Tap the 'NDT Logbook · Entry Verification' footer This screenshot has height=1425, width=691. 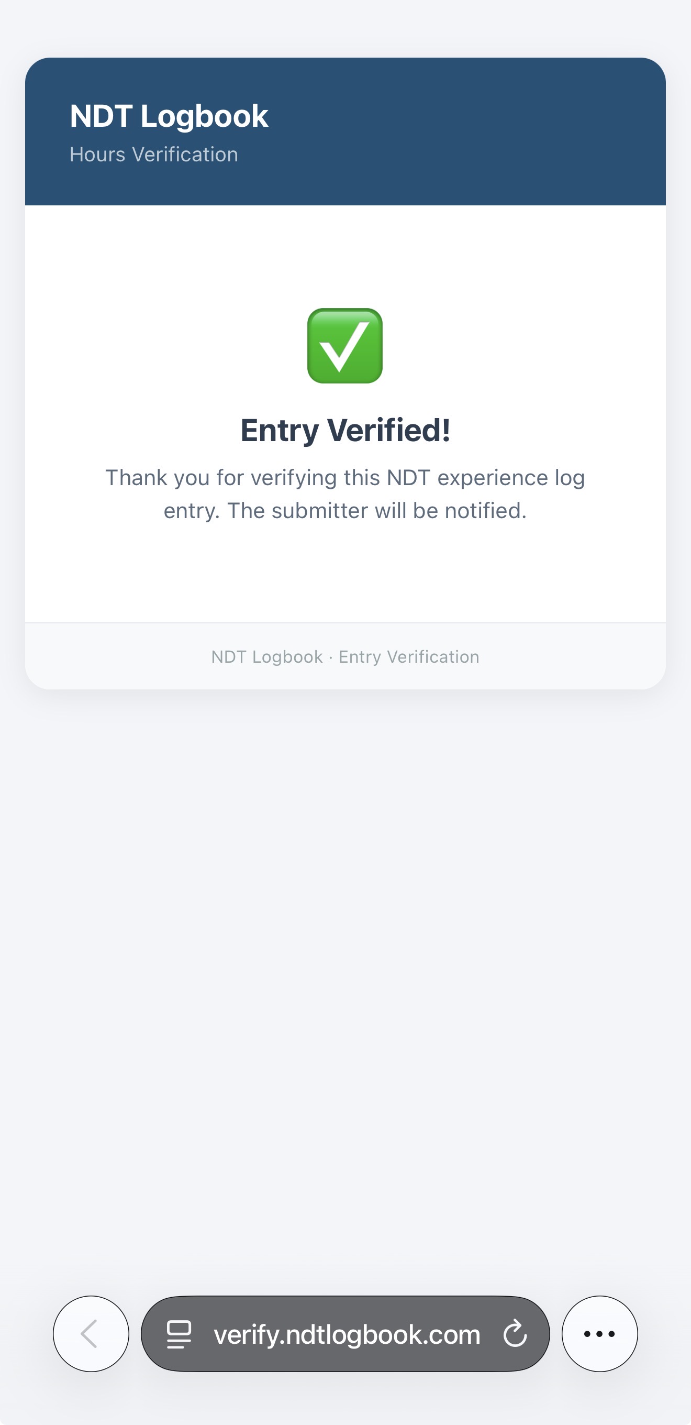[x=345, y=656]
